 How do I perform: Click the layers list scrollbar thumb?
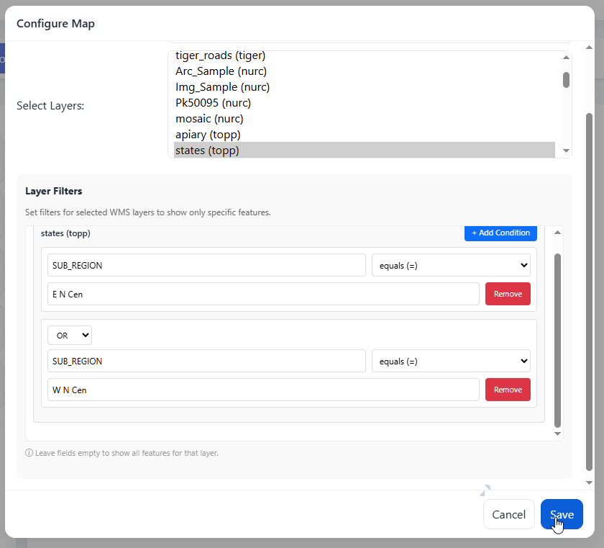pyautogui.click(x=566, y=79)
